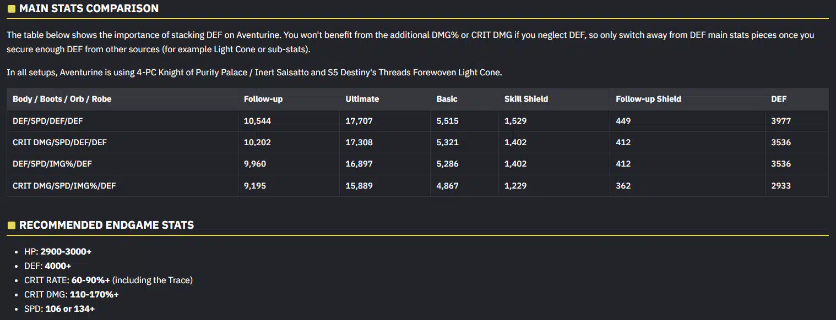Click the Main Stats Comparison heading
Image resolution: width=836 pixels, height=320 pixels.
[x=89, y=9]
